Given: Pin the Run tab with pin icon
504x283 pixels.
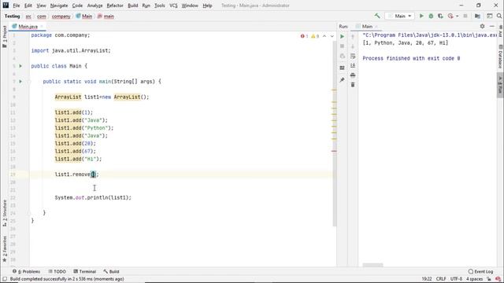Looking at the screenshot, I should pyautogui.click(x=342, y=79).
